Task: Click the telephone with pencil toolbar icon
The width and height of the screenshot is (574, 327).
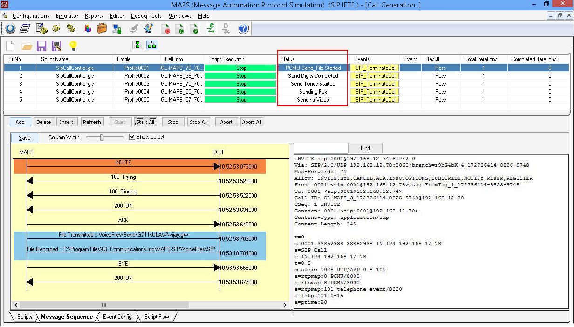Action: pyautogui.click(x=41, y=29)
